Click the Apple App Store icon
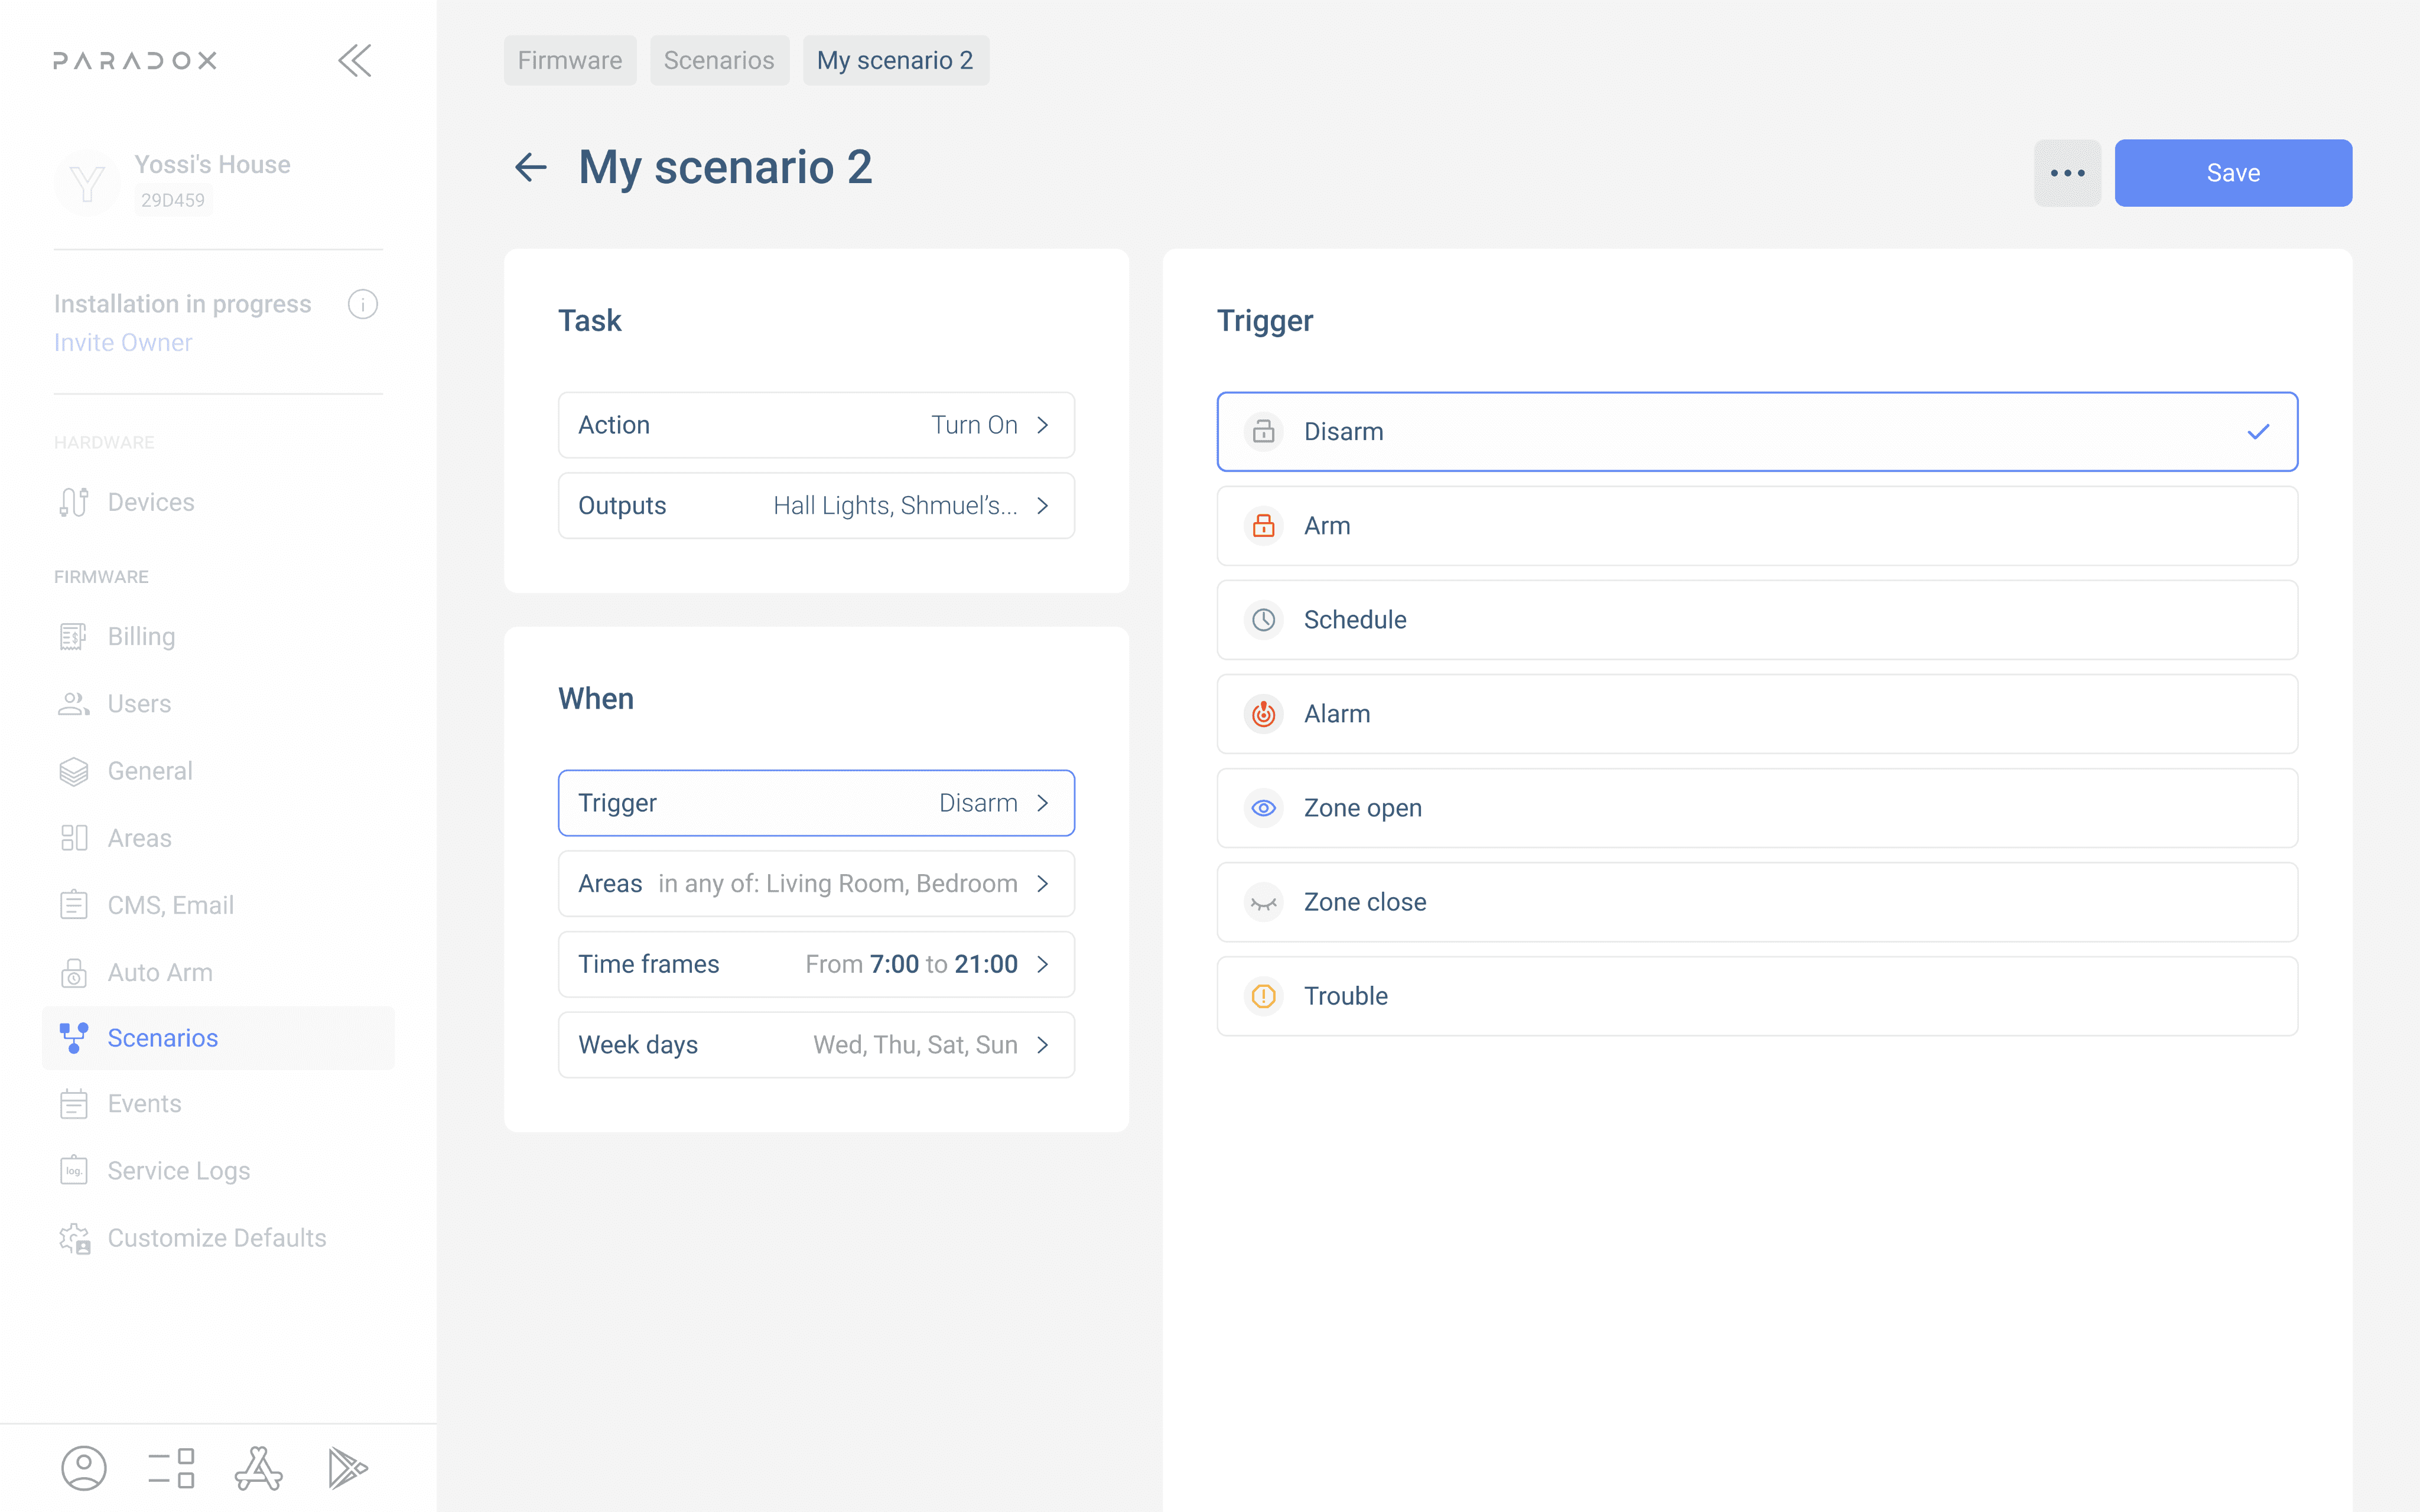This screenshot has height=1512, width=2420. (259, 1468)
